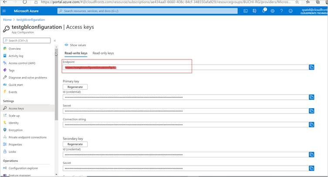Copy the Primary key connection string
This screenshot has width=328, height=177.
tap(311, 125)
